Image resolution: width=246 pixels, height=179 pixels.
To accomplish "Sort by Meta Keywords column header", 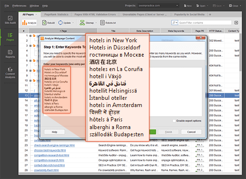I will (176, 31).
